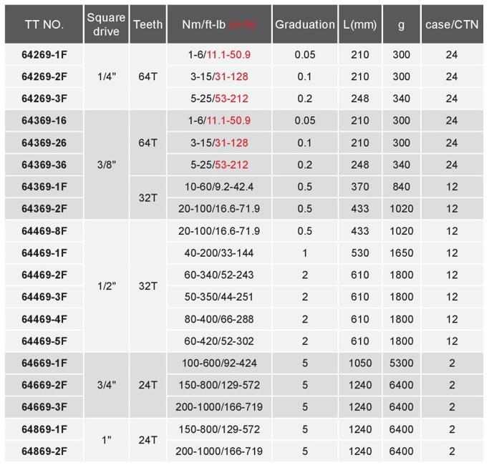
Task: Click the 3/4" square drive cell
Action: 106,385
